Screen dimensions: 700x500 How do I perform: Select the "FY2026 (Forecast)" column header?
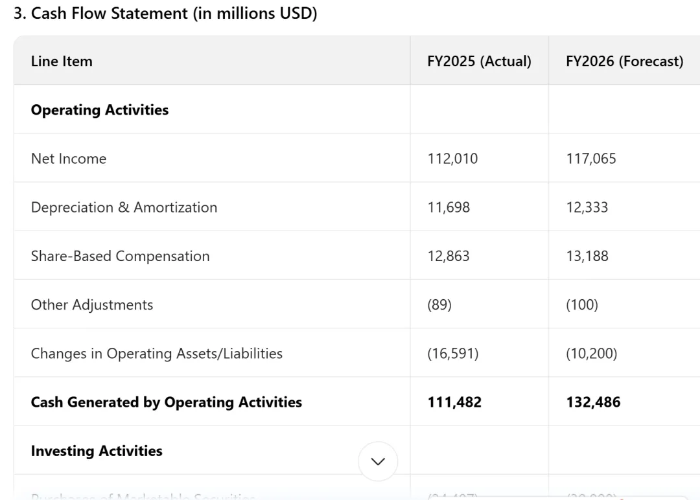click(x=624, y=62)
